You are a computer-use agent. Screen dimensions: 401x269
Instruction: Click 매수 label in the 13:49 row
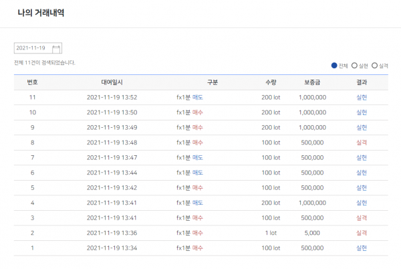coord(198,127)
